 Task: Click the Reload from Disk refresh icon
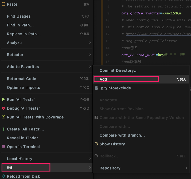click(x=3, y=176)
